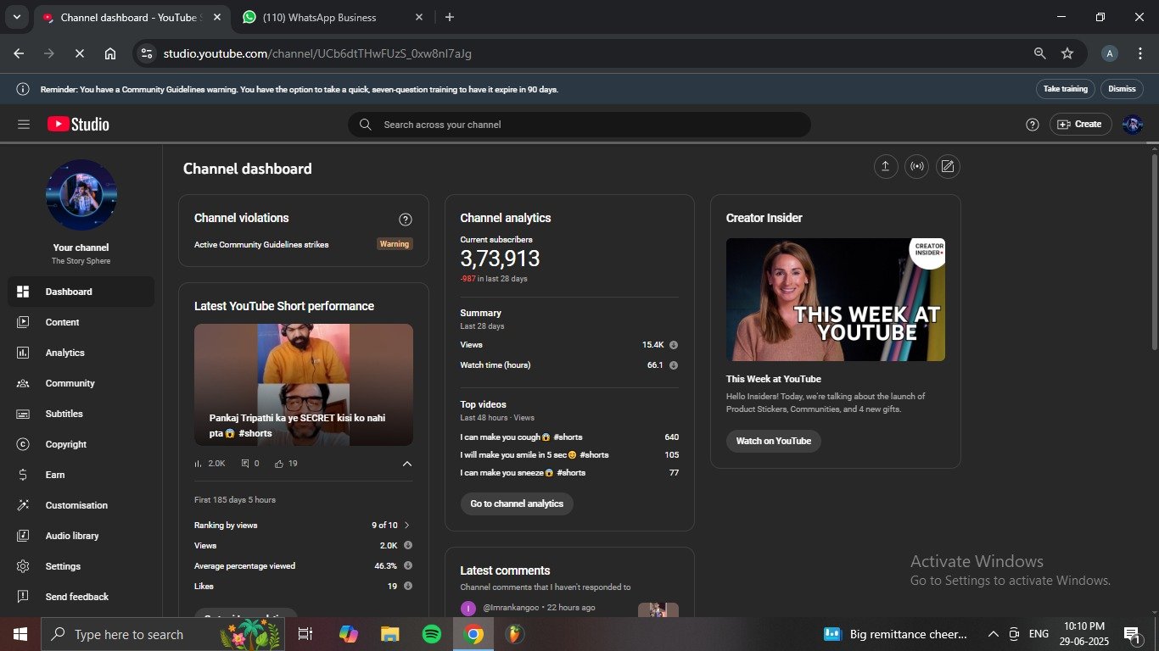Open a new browser tab
The width and height of the screenshot is (1159, 651).
pos(449,17)
